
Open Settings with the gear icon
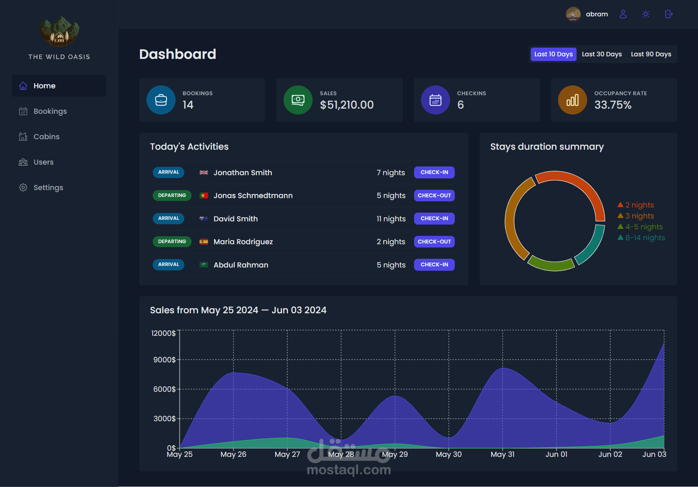[x=23, y=188]
